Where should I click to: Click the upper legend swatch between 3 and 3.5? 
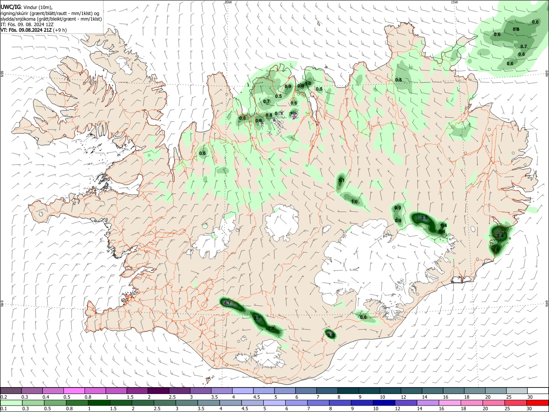pos(200,391)
